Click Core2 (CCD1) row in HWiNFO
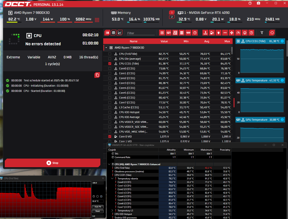The image size is (288, 219). pyautogui.click(x=169, y=189)
